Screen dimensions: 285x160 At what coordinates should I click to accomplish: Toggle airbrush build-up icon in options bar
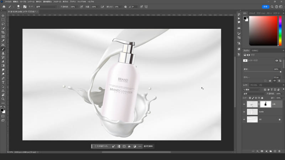(103, 7)
